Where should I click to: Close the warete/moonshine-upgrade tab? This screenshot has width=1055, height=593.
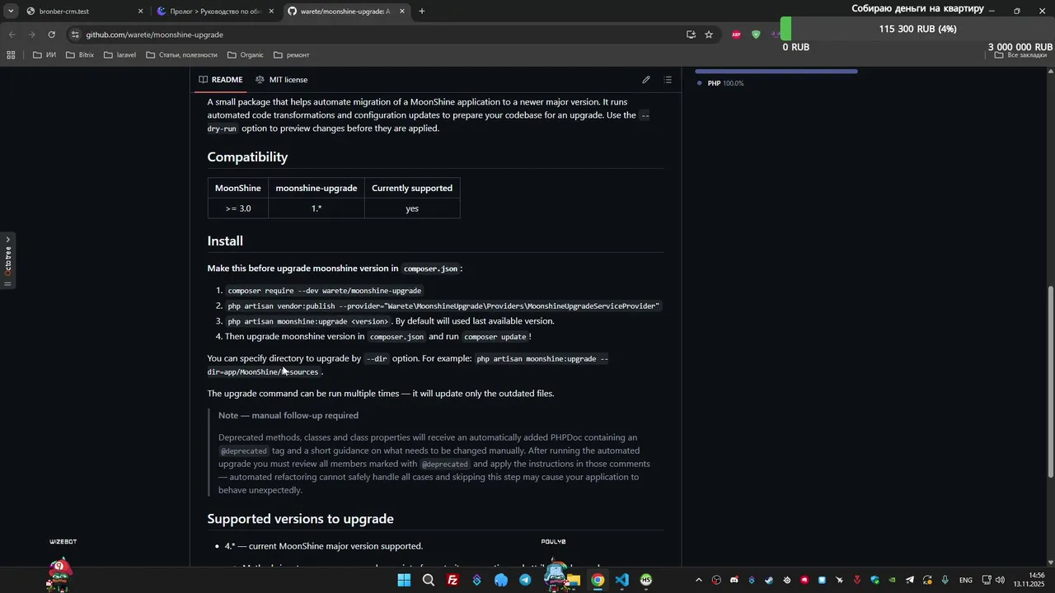pyautogui.click(x=402, y=12)
